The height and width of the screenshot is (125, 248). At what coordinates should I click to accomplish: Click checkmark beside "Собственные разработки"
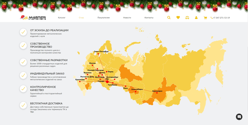pos(23,62)
